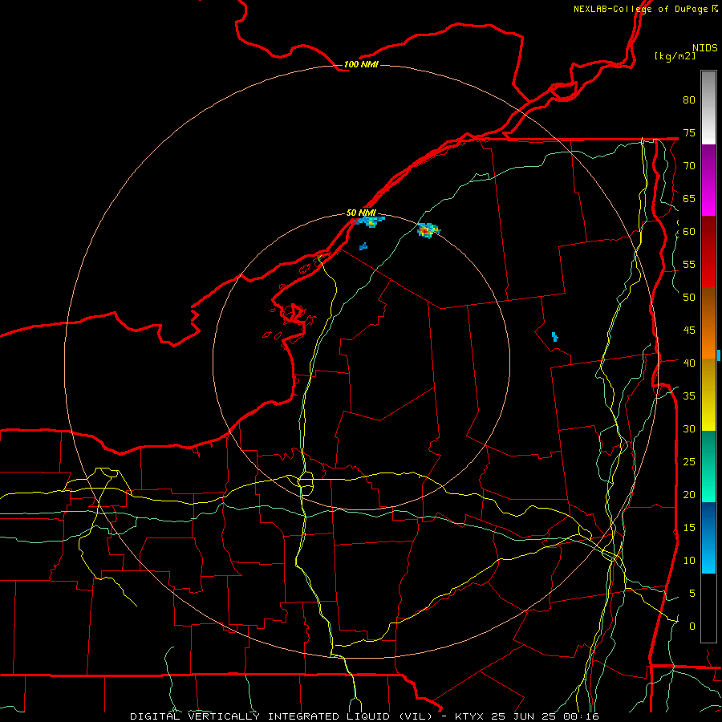722x722 pixels.
Task: Click the orange-brown segment of the color bar
Action: (708, 323)
